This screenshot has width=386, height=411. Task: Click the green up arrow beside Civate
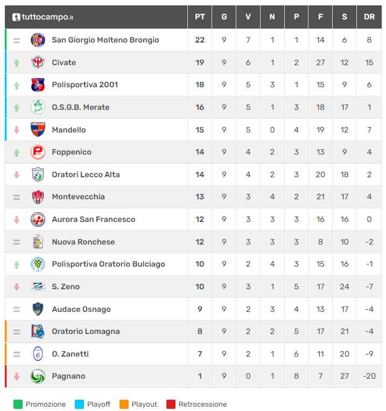point(17,62)
